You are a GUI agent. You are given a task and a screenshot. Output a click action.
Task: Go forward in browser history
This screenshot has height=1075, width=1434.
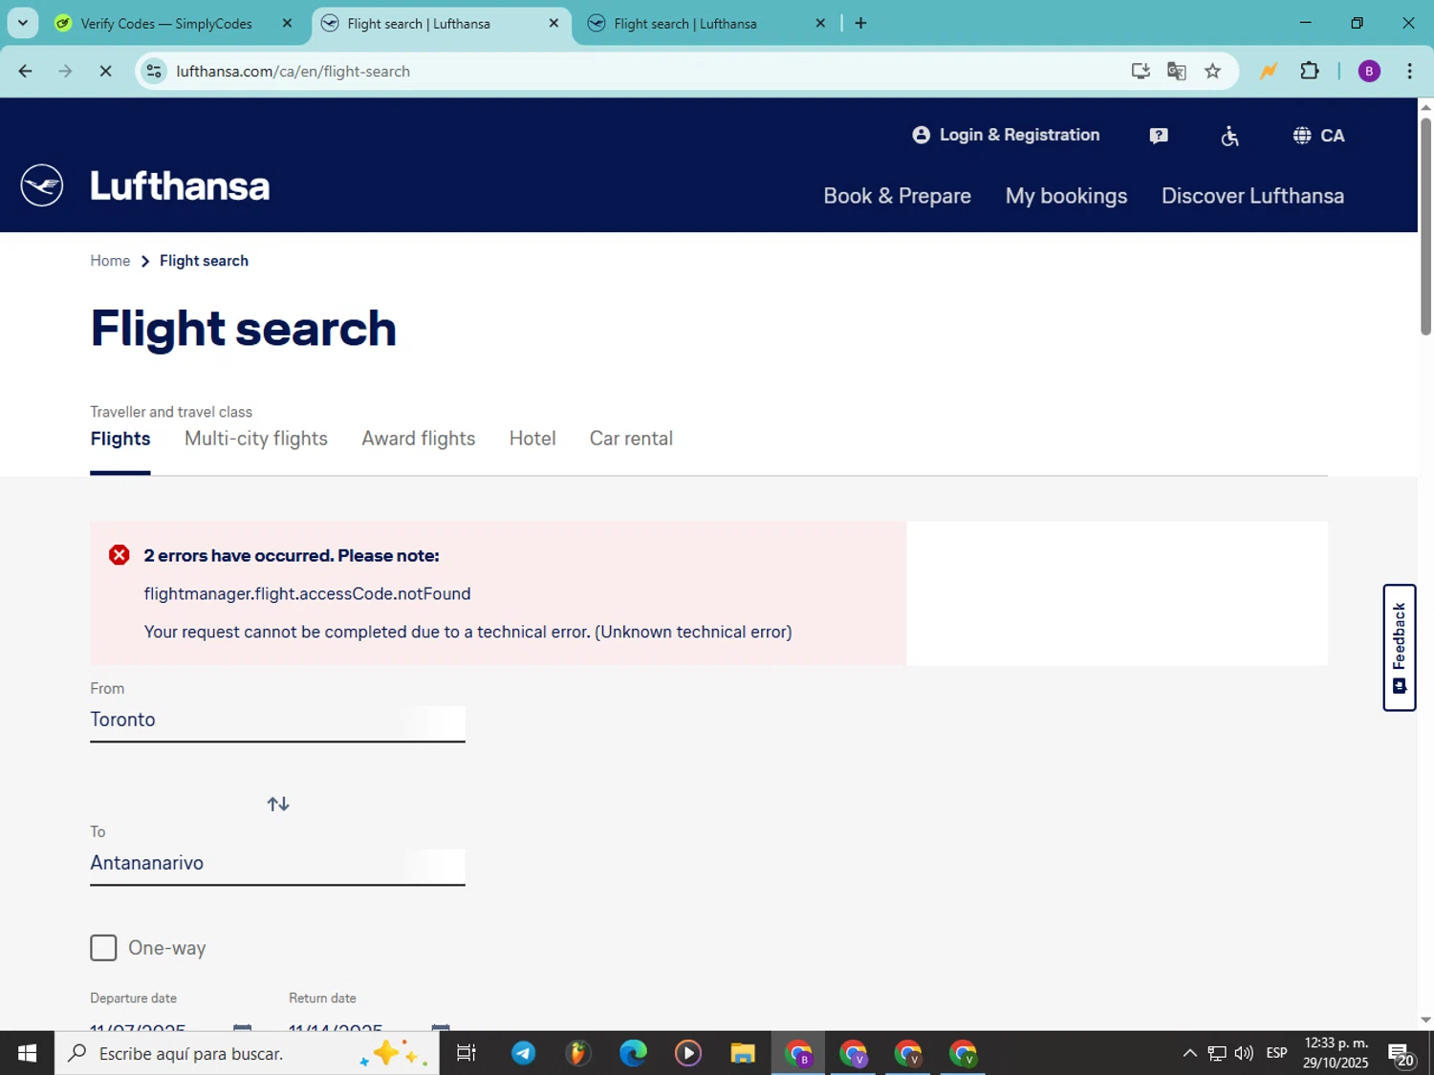[x=65, y=72]
